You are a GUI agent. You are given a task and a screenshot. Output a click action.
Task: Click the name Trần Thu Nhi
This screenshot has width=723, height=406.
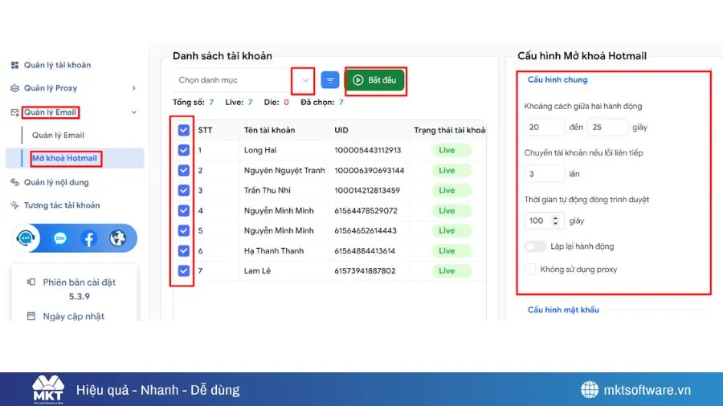[x=268, y=190]
